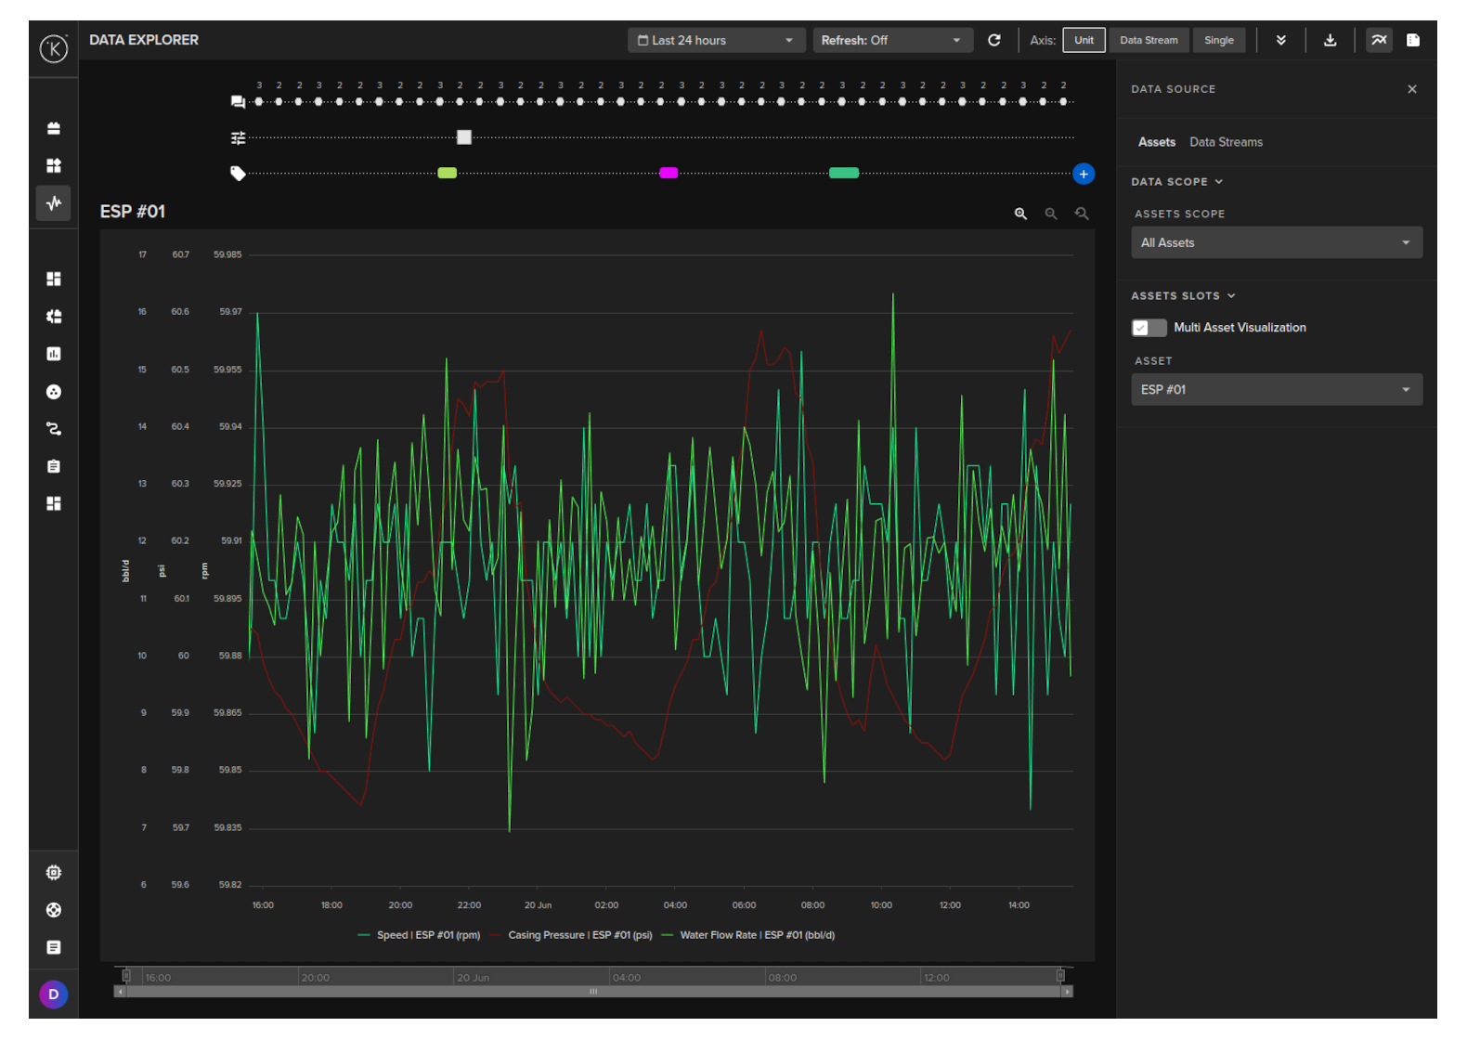Set the axis mode to Single
The image size is (1467, 1040).
1218,40
